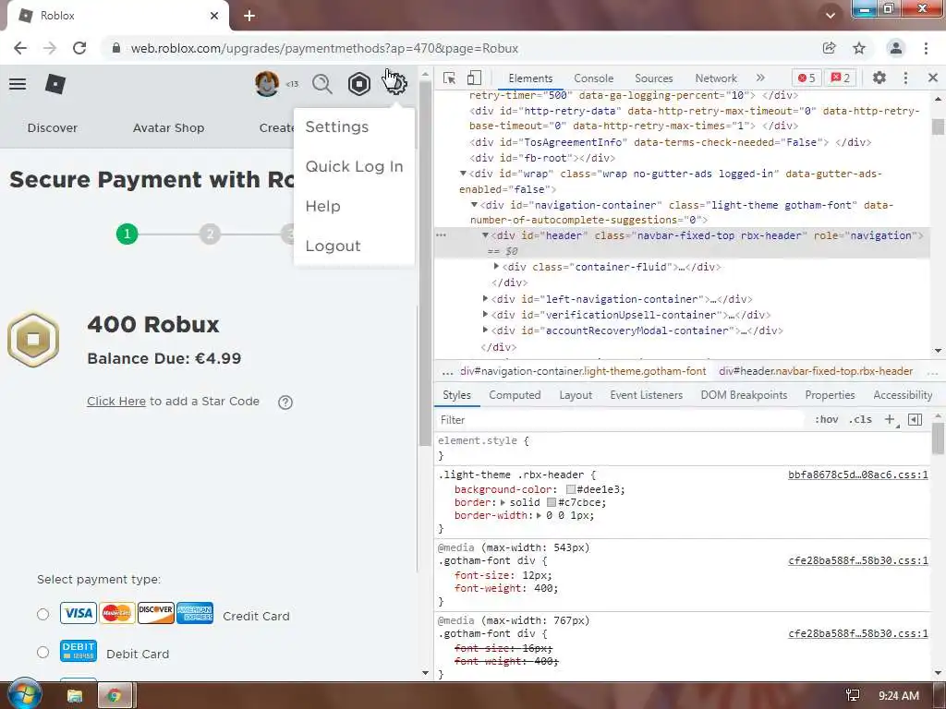Open the Layout tab in styles pane

tap(576, 395)
